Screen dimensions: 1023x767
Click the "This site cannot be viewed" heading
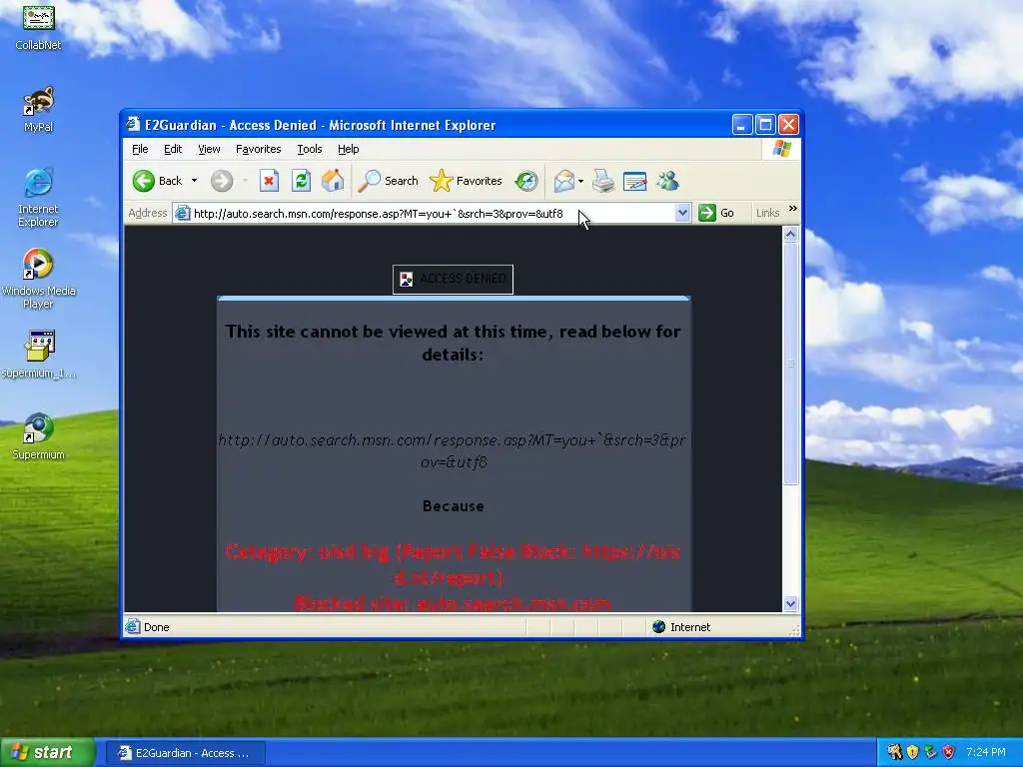(x=453, y=344)
